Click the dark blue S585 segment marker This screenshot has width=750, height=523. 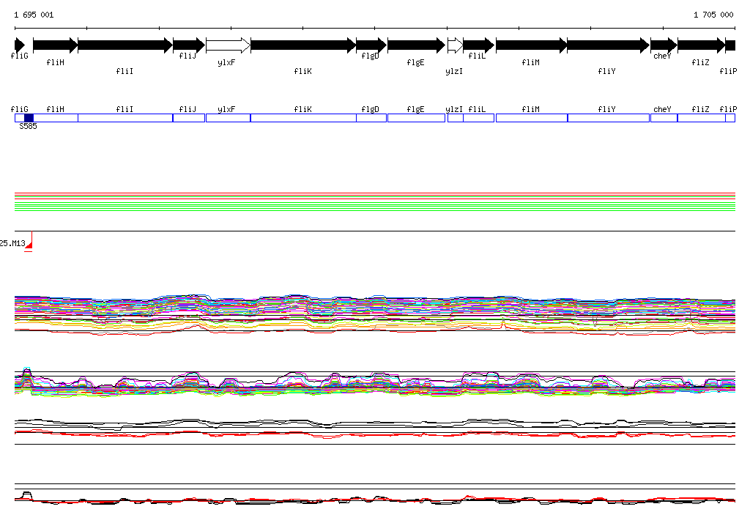(x=29, y=118)
